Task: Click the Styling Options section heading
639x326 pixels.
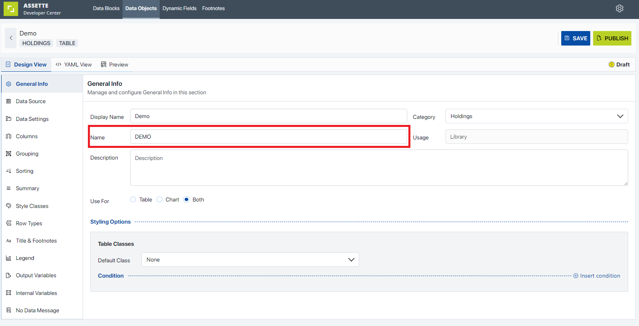Action: (110, 222)
